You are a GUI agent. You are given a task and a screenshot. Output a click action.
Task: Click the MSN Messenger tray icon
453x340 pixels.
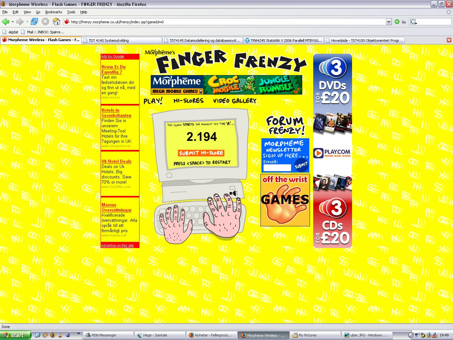(435, 335)
